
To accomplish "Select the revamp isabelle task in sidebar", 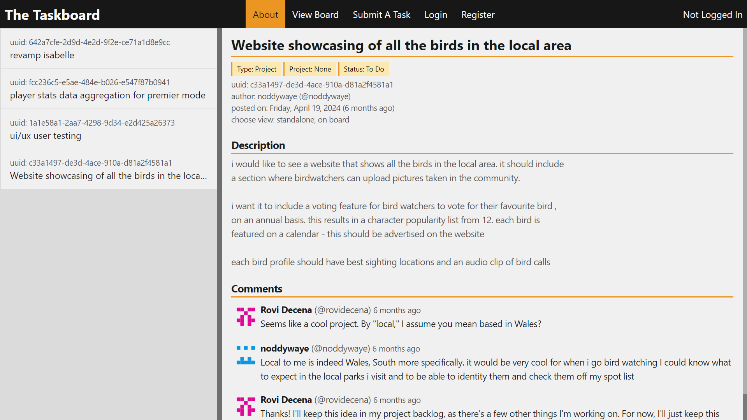I will (108, 49).
